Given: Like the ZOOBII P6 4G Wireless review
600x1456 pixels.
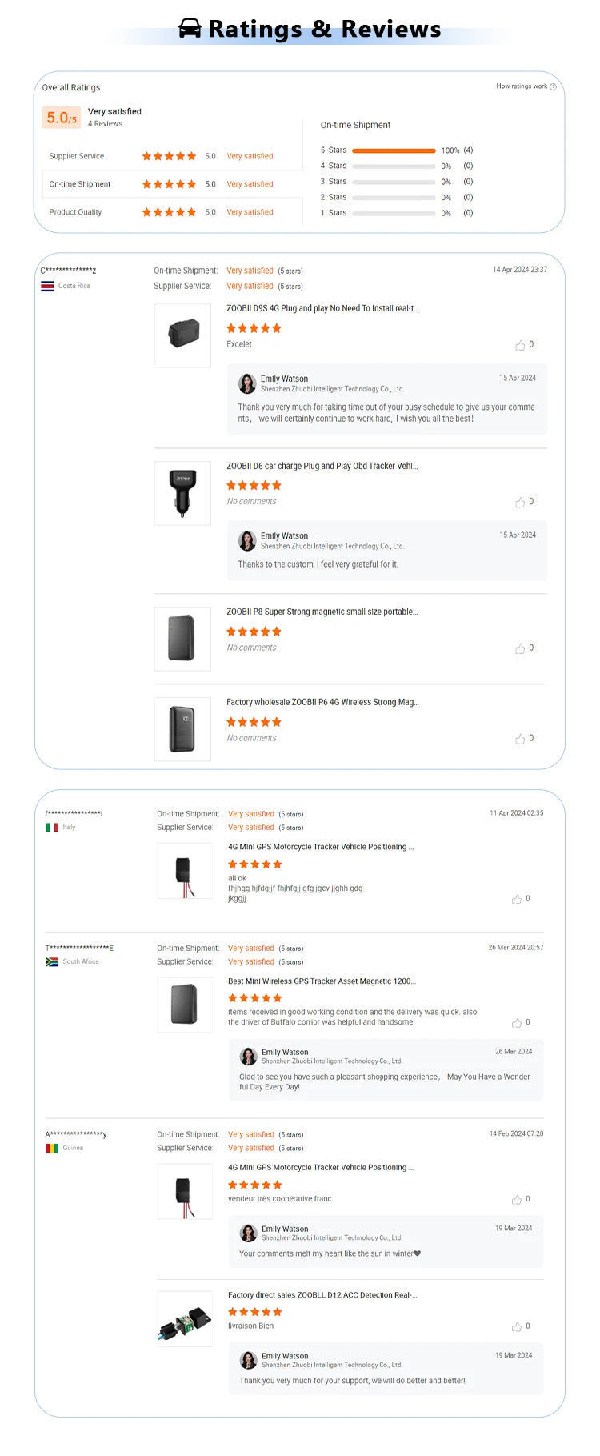Looking at the screenshot, I should click(521, 739).
